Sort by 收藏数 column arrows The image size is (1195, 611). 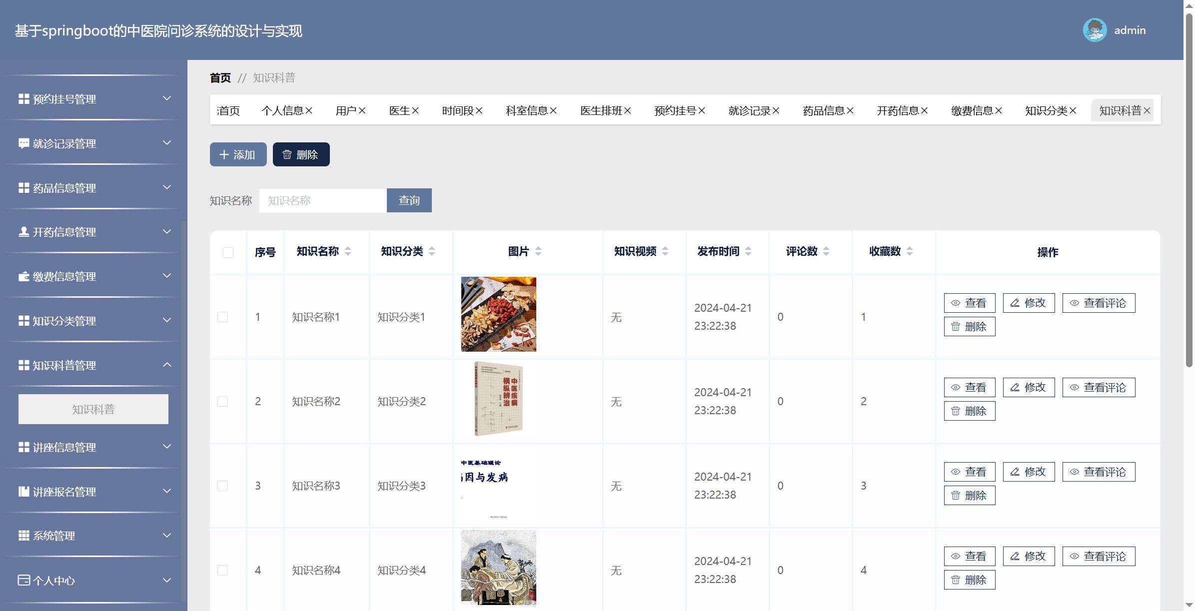click(x=910, y=251)
